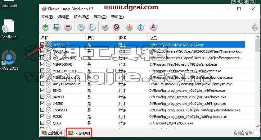Screen dimensions: 261x140
Task: Open the 文件(F) menu
Action: 47,17
